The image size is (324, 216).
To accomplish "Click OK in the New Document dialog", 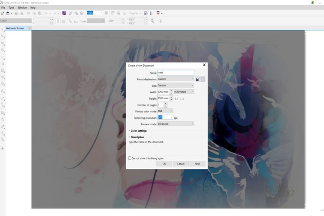I will (164, 164).
